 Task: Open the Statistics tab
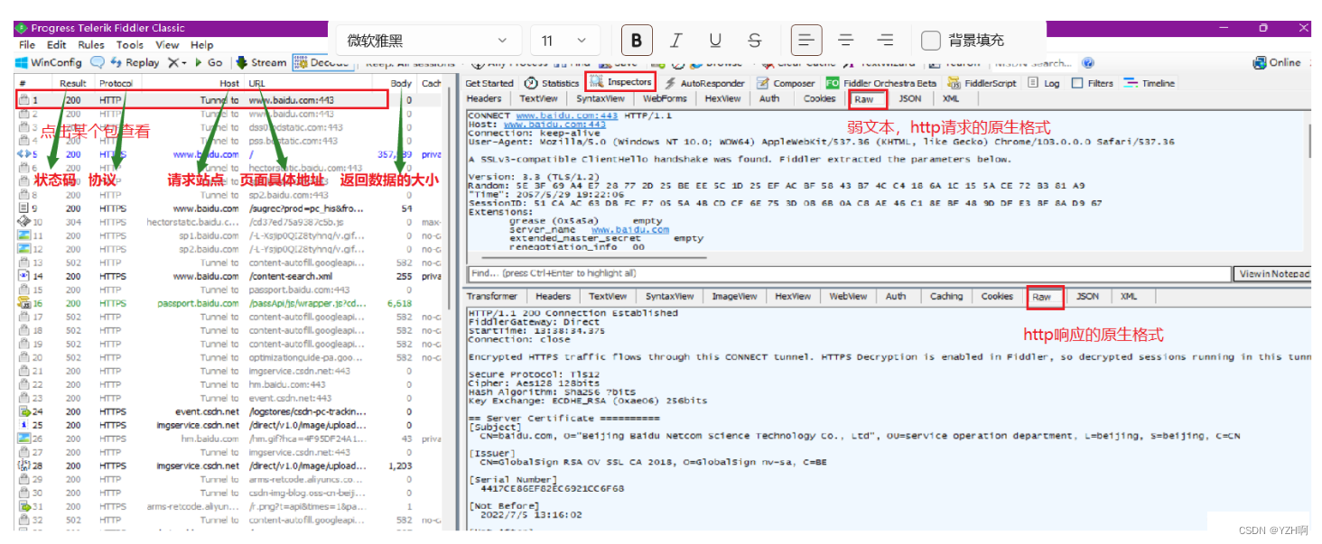(x=552, y=83)
